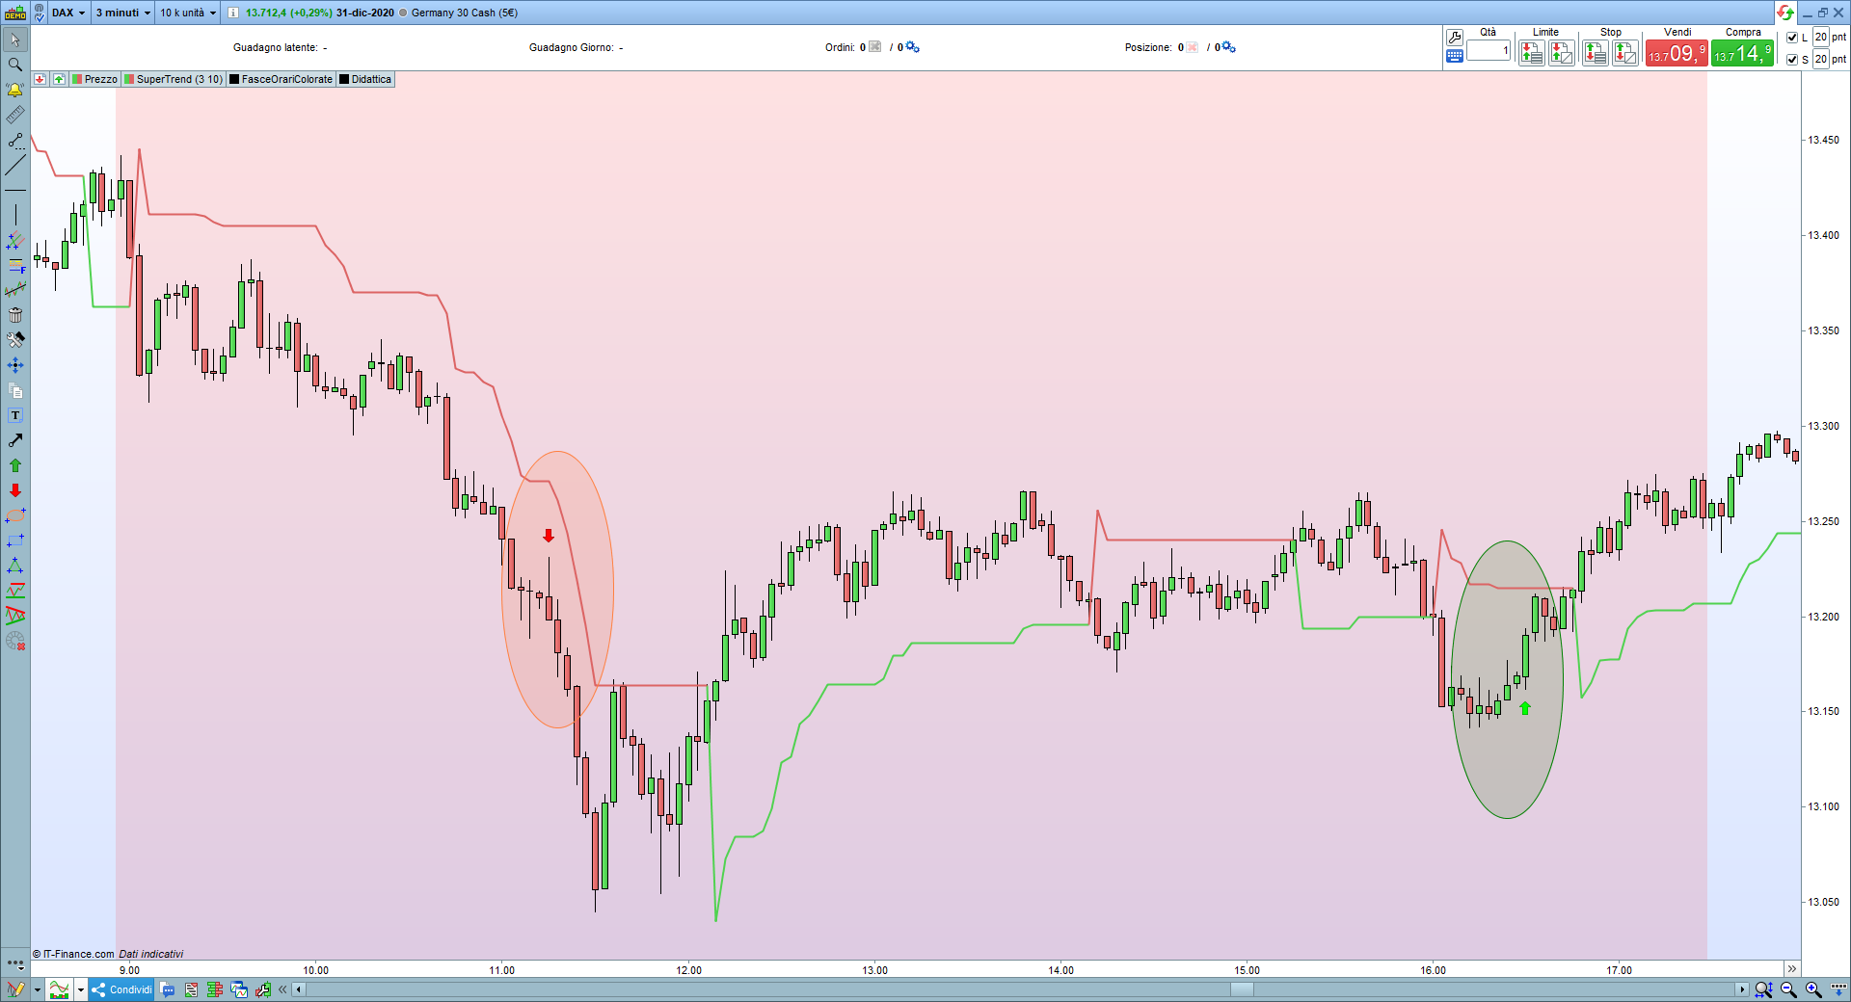Expand more tools three-dots menu
Screen dimensions: 1851x1002
tap(15, 962)
